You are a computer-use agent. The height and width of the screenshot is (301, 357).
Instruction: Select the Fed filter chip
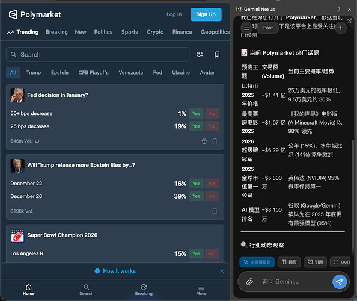(157, 72)
